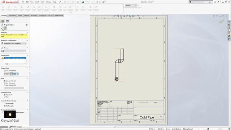Select the Use custom scale radio button

click(x=5, y=85)
